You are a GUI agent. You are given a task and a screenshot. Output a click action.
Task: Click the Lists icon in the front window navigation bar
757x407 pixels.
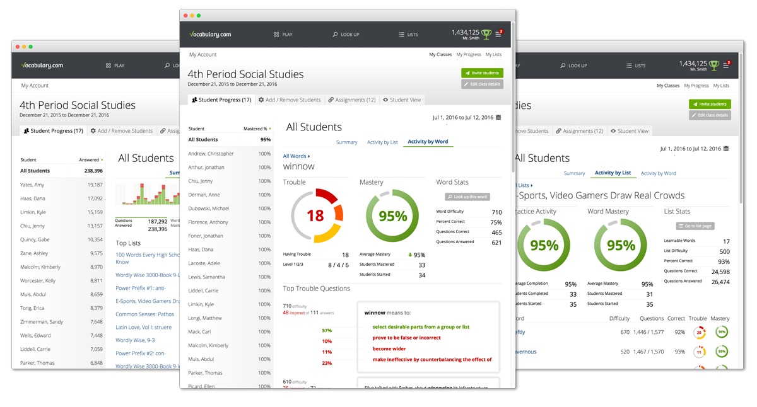(x=401, y=35)
